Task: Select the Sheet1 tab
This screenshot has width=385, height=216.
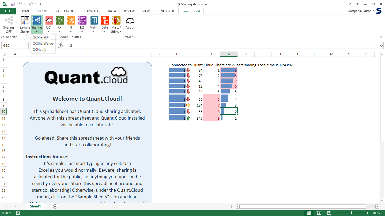Action: [x=35, y=206]
